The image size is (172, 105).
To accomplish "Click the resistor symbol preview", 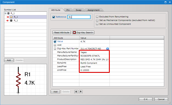I will 26,80.
